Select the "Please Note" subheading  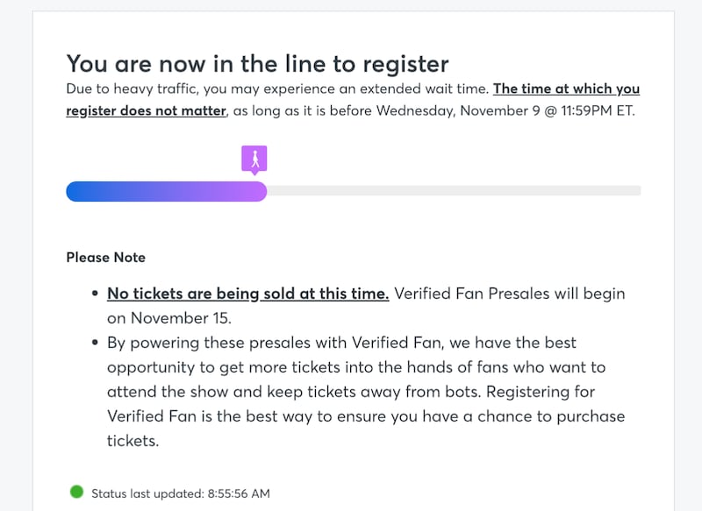point(105,258)
